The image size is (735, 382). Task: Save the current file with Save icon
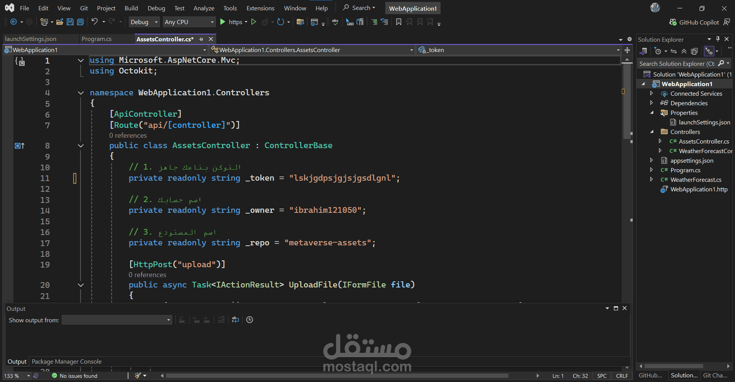tap(70, 22)
